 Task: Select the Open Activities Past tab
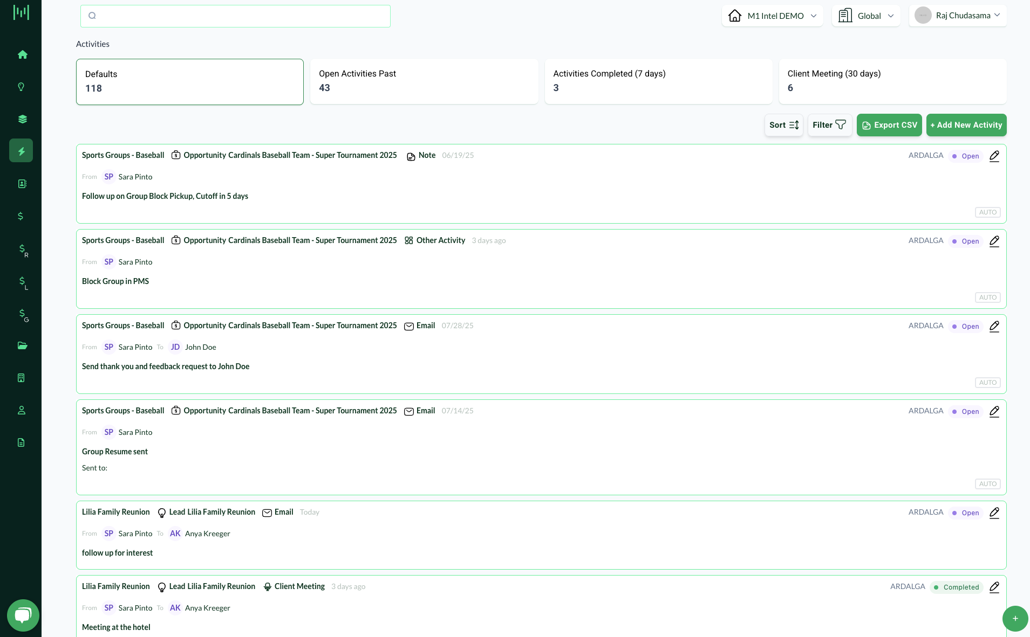pos(424,81)
